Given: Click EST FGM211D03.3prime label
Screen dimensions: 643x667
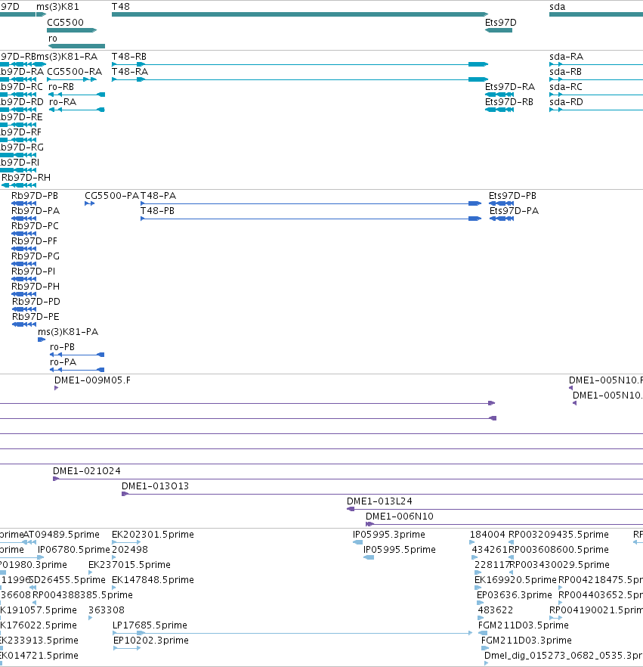Looking at the screenshot, I should coord(527,641).
